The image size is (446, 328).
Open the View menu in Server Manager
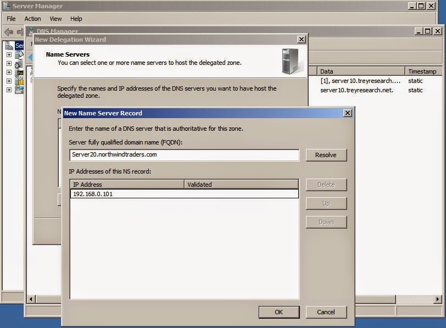[x=55, y=19]
